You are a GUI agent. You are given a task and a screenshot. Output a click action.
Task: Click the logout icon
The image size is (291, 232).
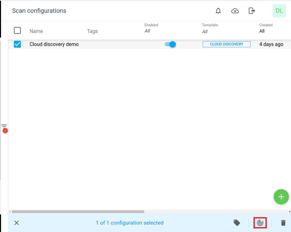tap(252, 11)
